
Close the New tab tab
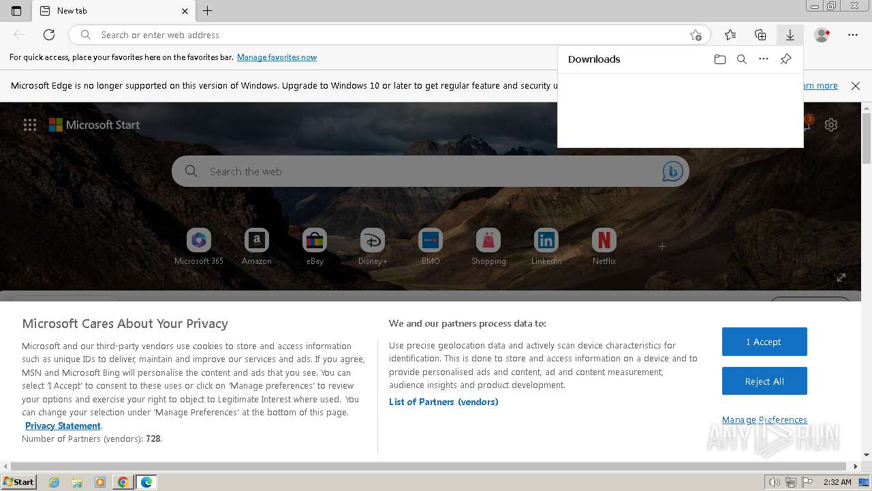pyautogui.click(x=185, y=11)
